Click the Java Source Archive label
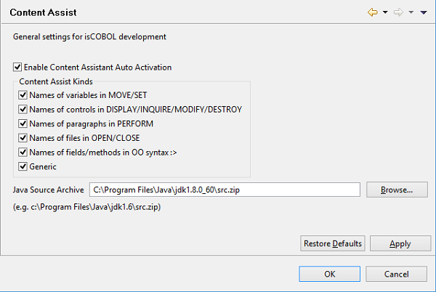Screen dimensions: 436x292 48,190
